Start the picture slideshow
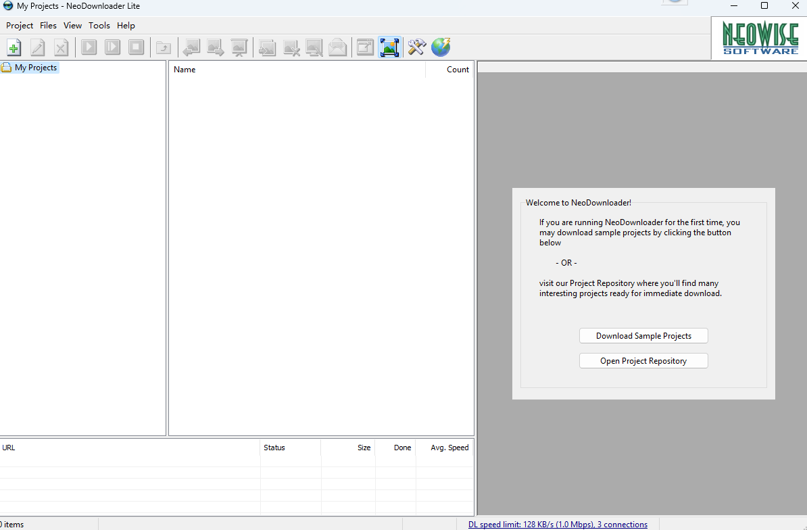This screenshot has width=807, height=530. point(239,47)
